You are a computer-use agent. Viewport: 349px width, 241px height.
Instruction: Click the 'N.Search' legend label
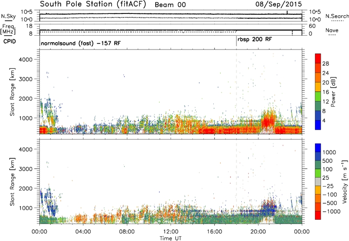(x=337, y=16)
